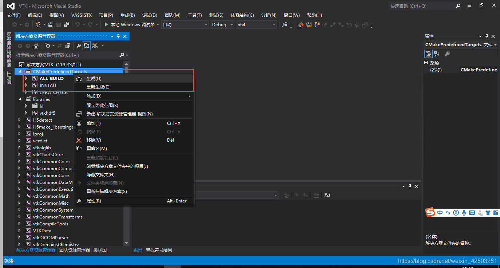
Task: Click the Sogou skin shirt icon
Action: [x=488, y=213]
